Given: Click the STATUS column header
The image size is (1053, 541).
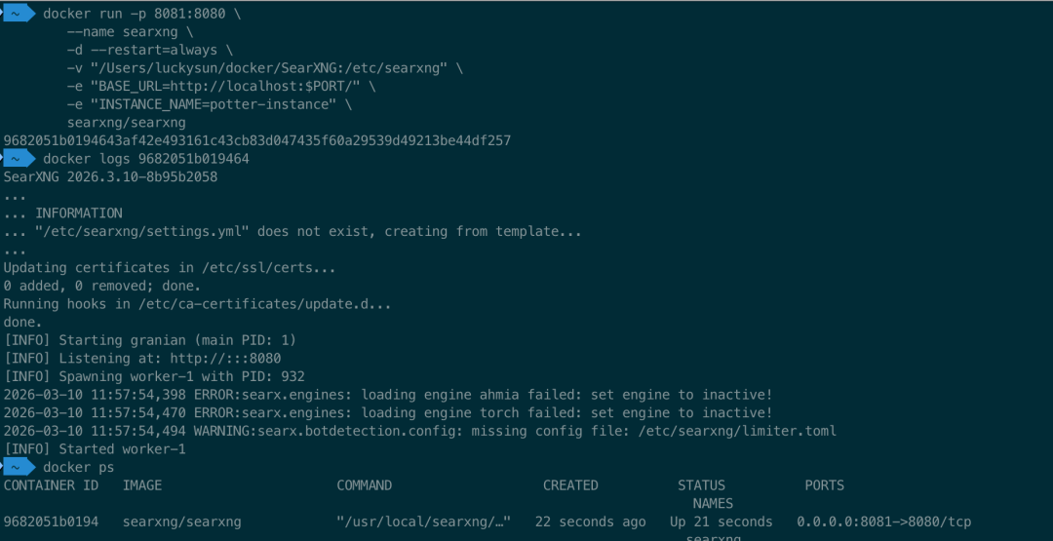Looking at the screenshot, I should point(701,485).
